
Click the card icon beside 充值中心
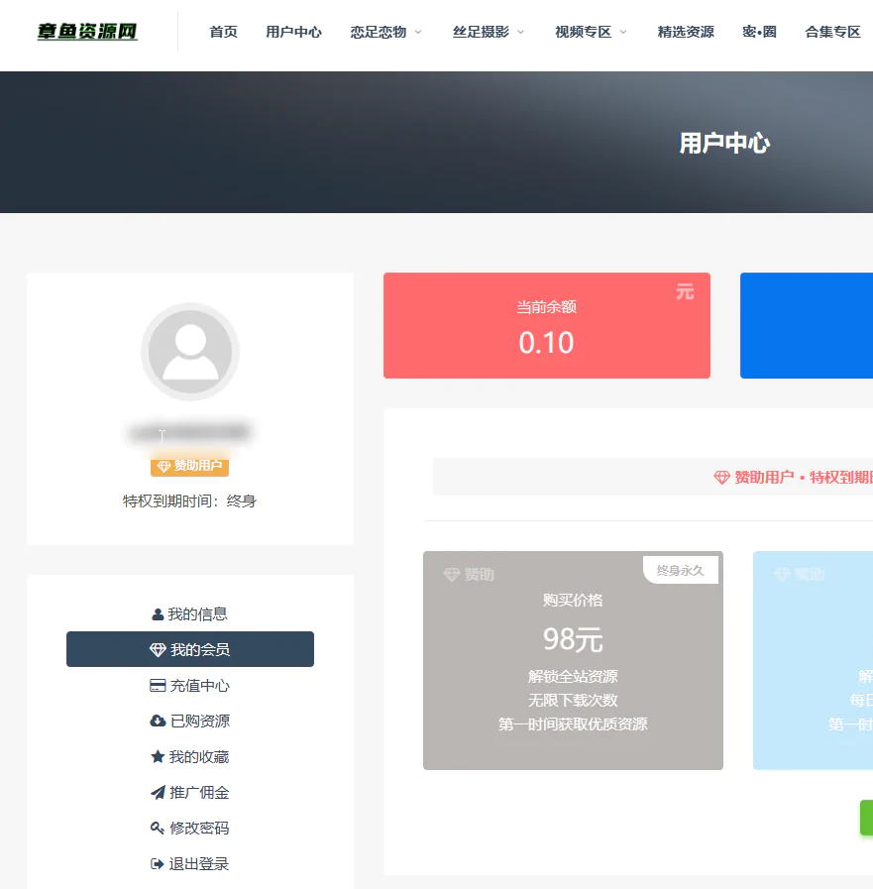[158, 686]
